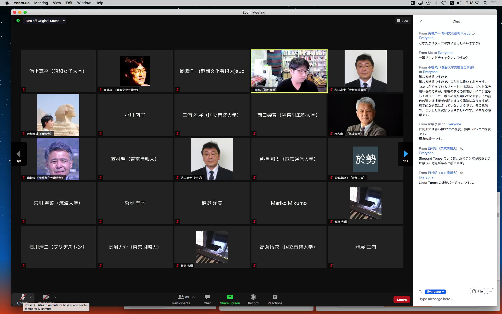Collapse the Chat panel chevron
The width and height of the screenshot is (502, 314).
click(421, 21)
